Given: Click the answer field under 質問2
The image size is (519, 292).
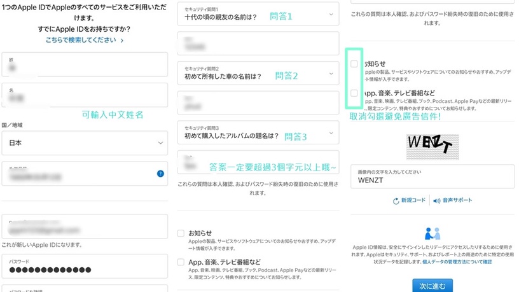Looking at the screenshot, I should click(x=258, y=102).
